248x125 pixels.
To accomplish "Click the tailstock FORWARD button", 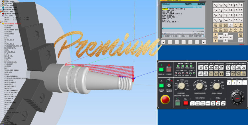I will (238, 67).
